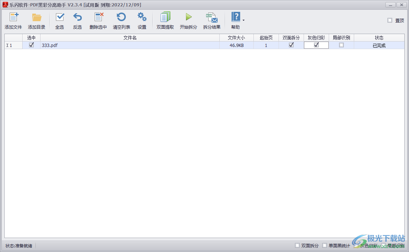Click the 灰色归彩 column header
Screen dimensions: 409x252
pyautogui.click(x=316, y=38)
